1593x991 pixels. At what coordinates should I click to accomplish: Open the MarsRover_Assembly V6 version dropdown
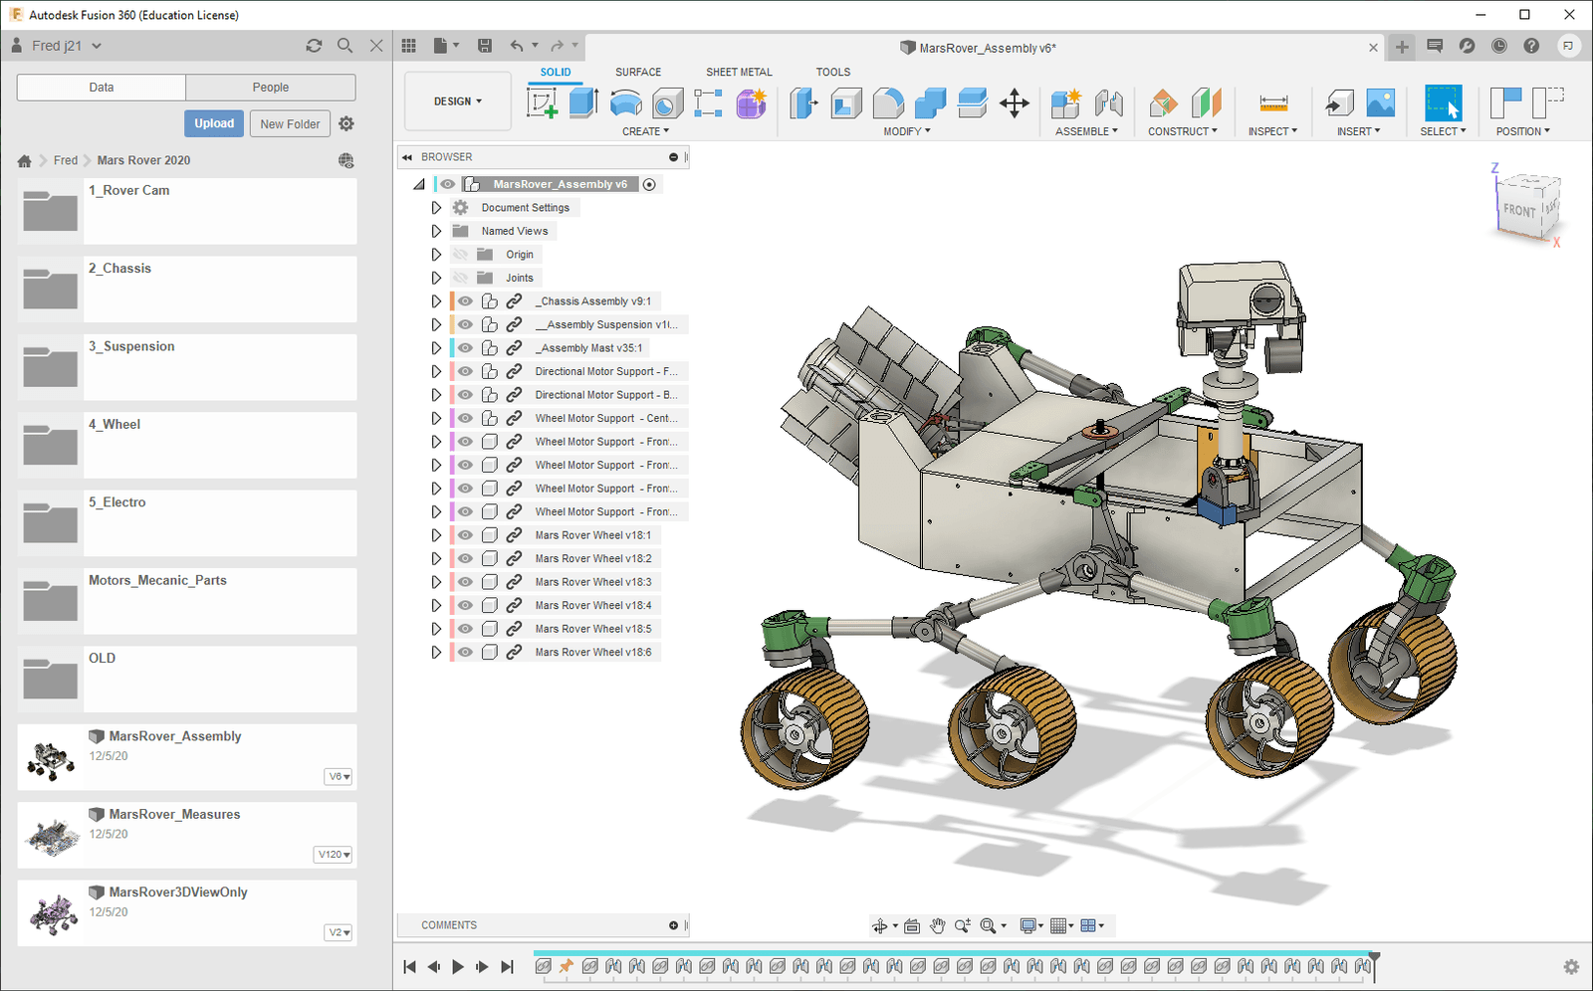point(340,777)
